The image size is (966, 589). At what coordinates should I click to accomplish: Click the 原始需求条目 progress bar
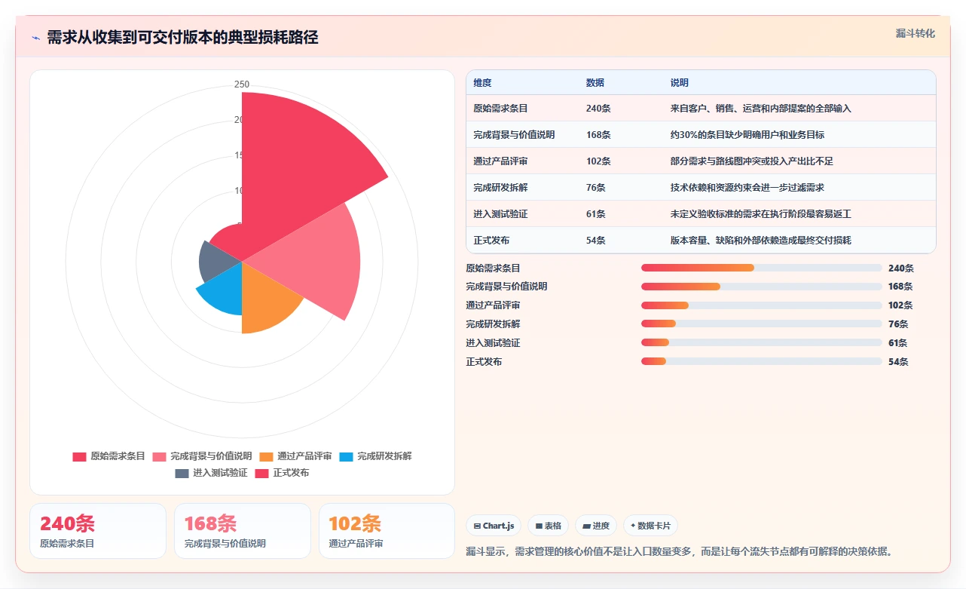[x=761, y=268]
